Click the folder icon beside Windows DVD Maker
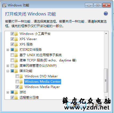Image resolution: width=114 pixels, height=113 pixels. pos(21,76)
